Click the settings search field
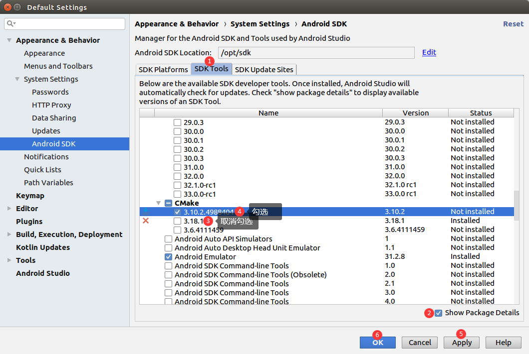The image size is (529, 354). point(65,23)
